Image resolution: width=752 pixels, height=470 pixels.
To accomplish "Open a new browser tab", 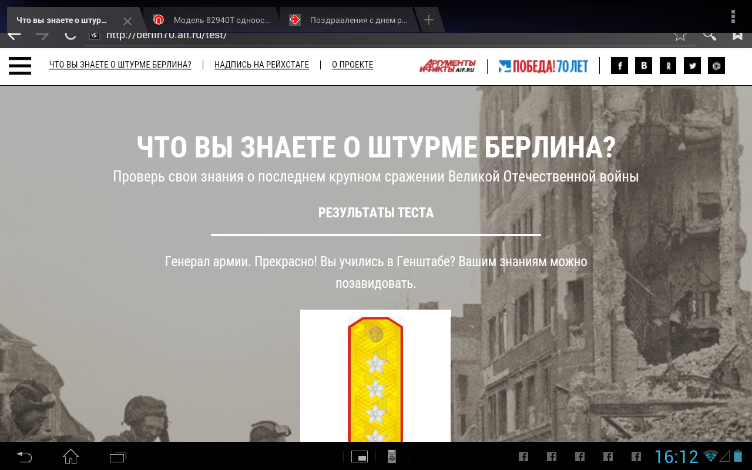I will [x=429, y=20].
